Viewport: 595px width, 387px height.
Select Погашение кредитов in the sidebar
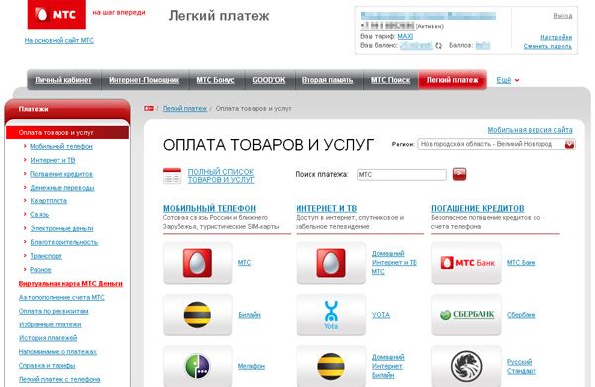pyautogui.click(x=61, y=174)
